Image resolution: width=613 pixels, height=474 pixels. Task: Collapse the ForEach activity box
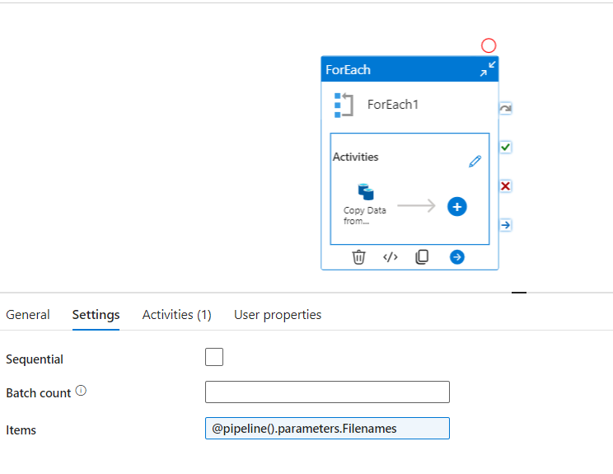489,69
